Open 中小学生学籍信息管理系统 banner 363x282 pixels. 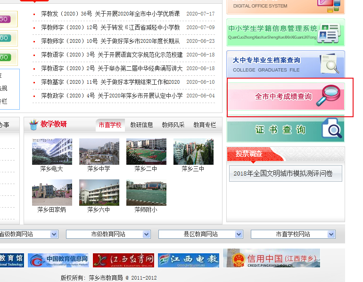point(286,32)
